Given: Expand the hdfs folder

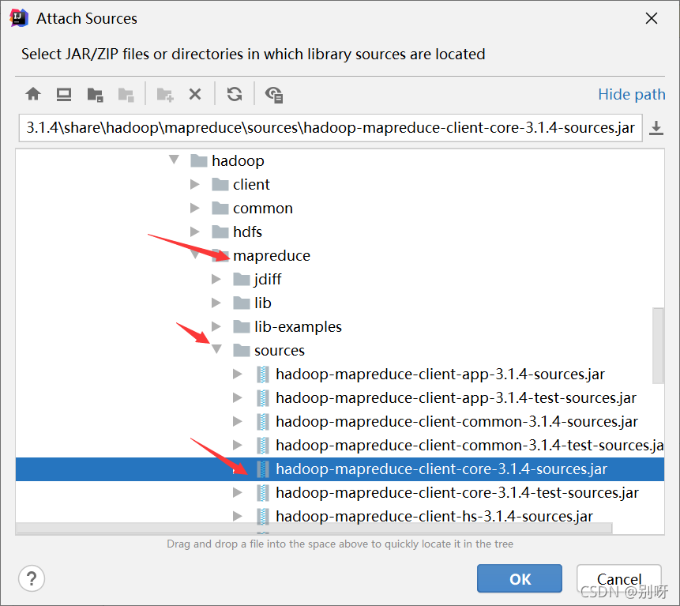Looking at the screenshot, I should coord(195,231).
